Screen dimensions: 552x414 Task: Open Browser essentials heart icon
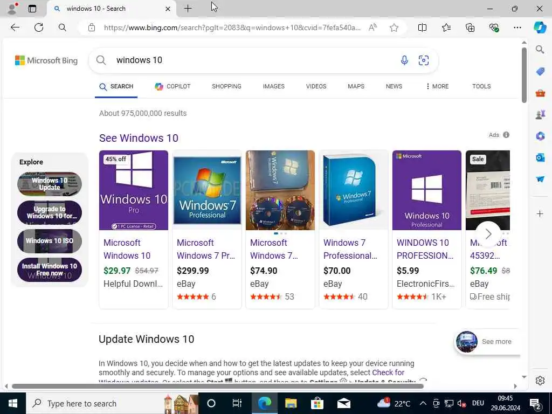tap(494, 27)
